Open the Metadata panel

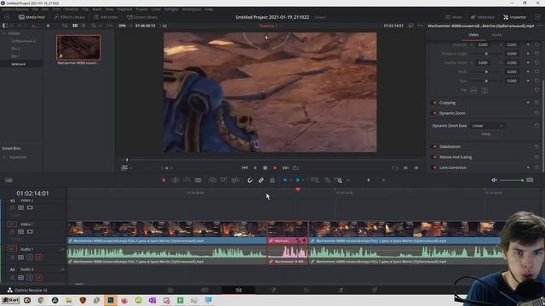483,17
